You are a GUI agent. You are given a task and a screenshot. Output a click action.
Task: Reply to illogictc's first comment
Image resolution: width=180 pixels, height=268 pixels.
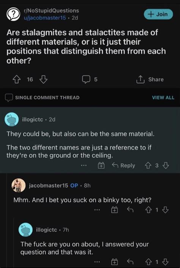coord(123,165)
